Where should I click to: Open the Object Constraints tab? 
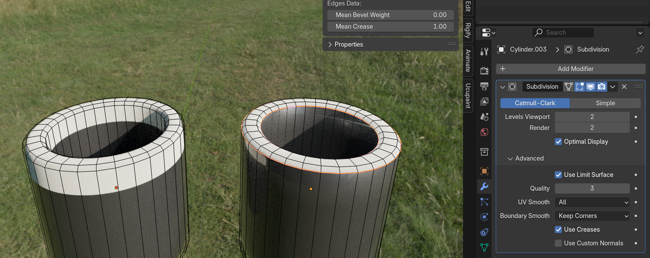(484, 233)
